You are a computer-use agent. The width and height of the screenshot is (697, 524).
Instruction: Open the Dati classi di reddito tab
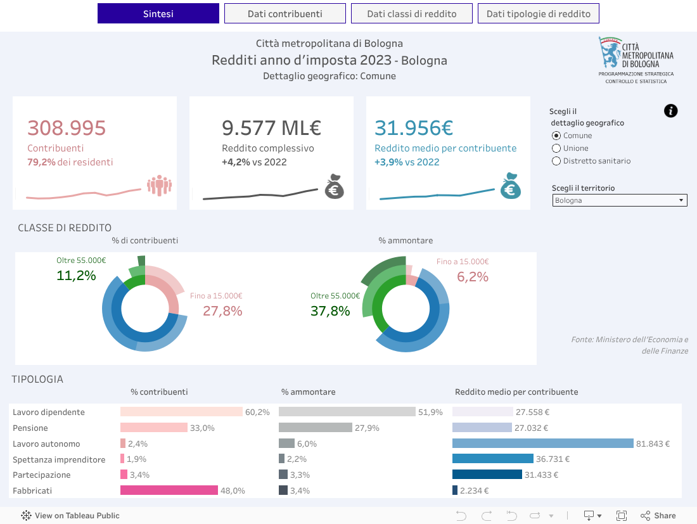[412, 13]
